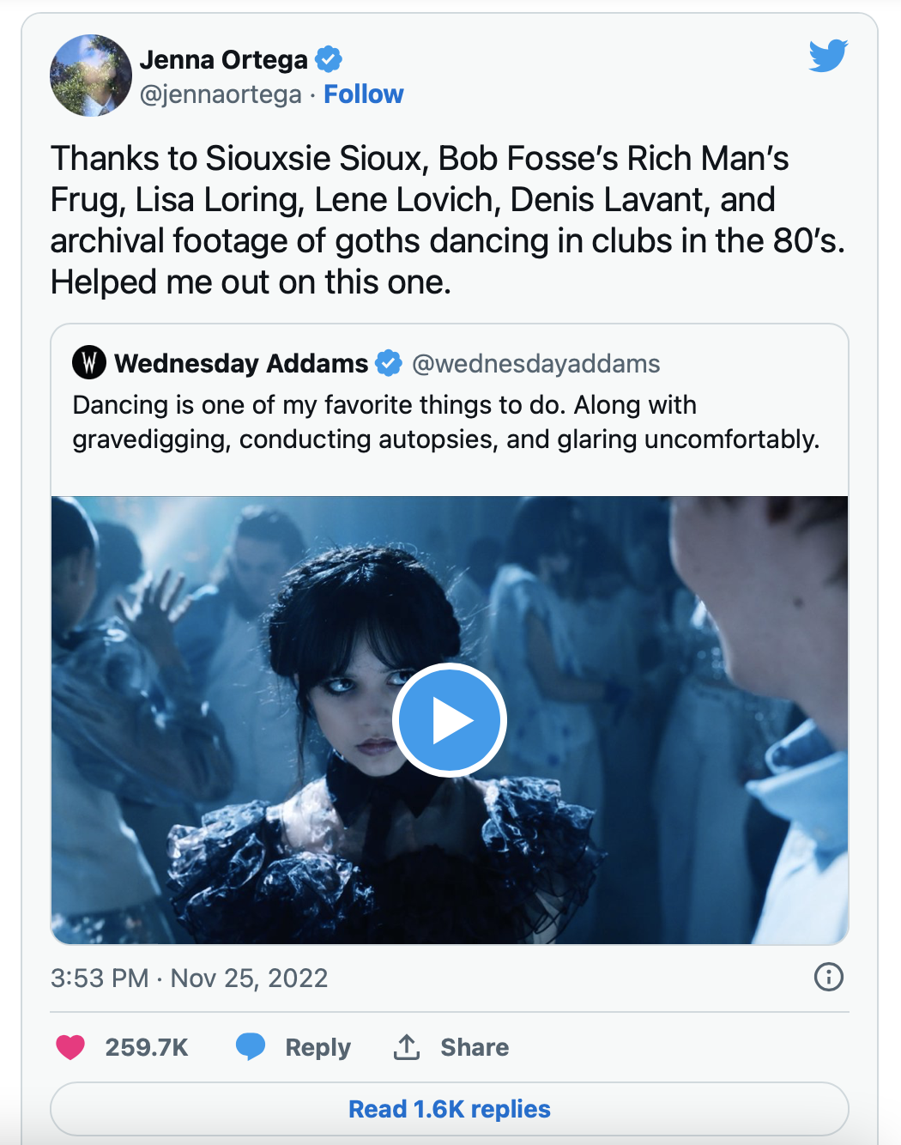The width and height of the screenshot is (901, 1145).
Task: Follow the @jennaortega account
Action: 363,94
